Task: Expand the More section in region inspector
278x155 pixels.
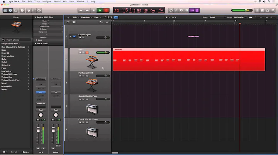Action: 37,40
